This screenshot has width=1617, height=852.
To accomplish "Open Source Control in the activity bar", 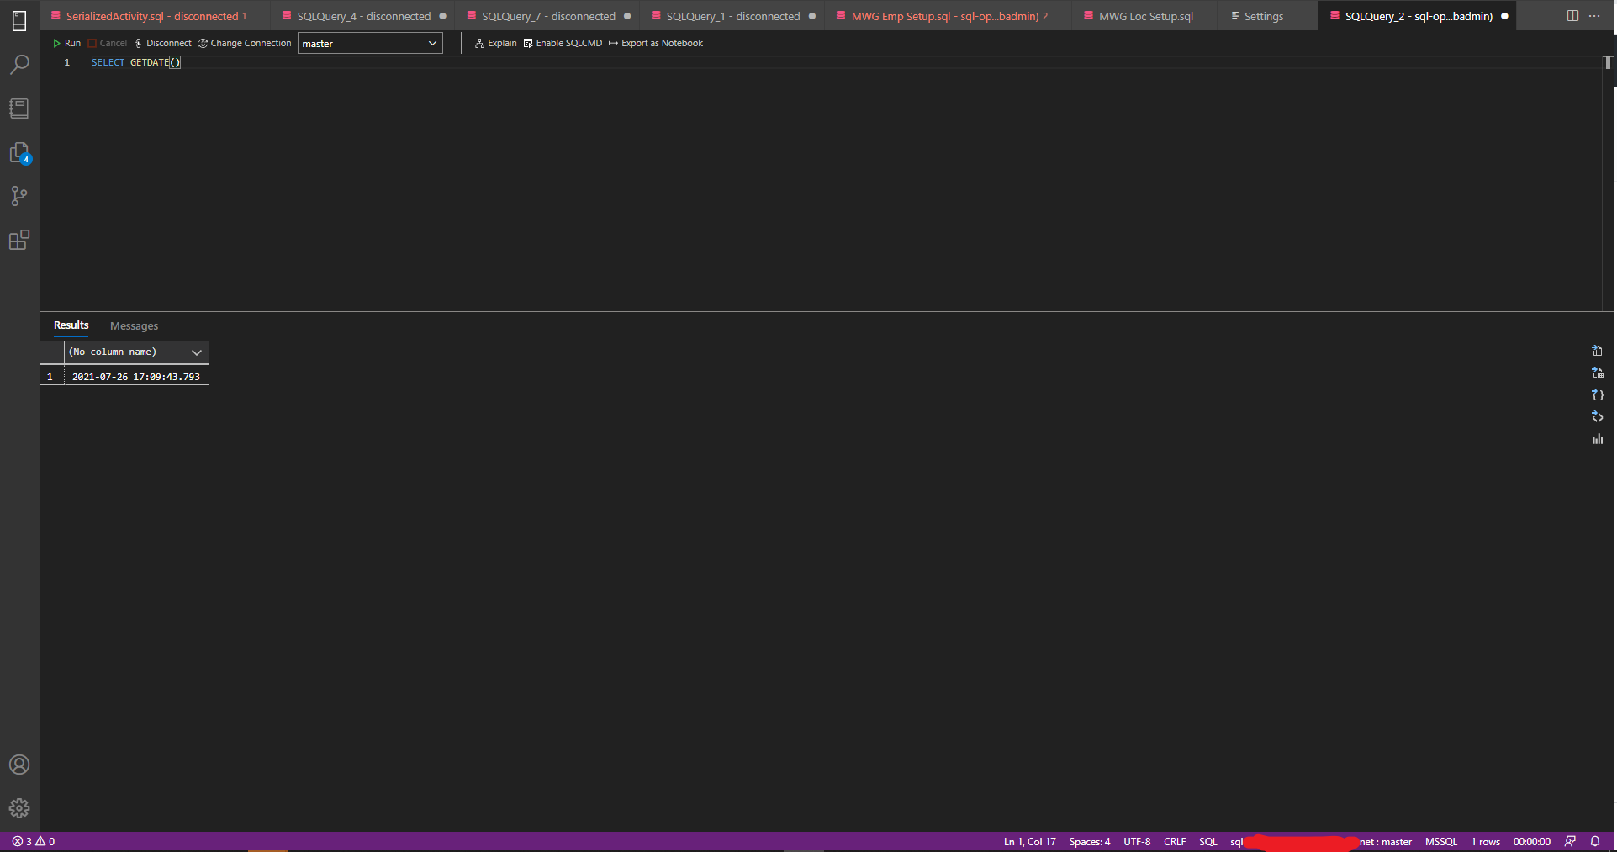I will coord(18,196).
